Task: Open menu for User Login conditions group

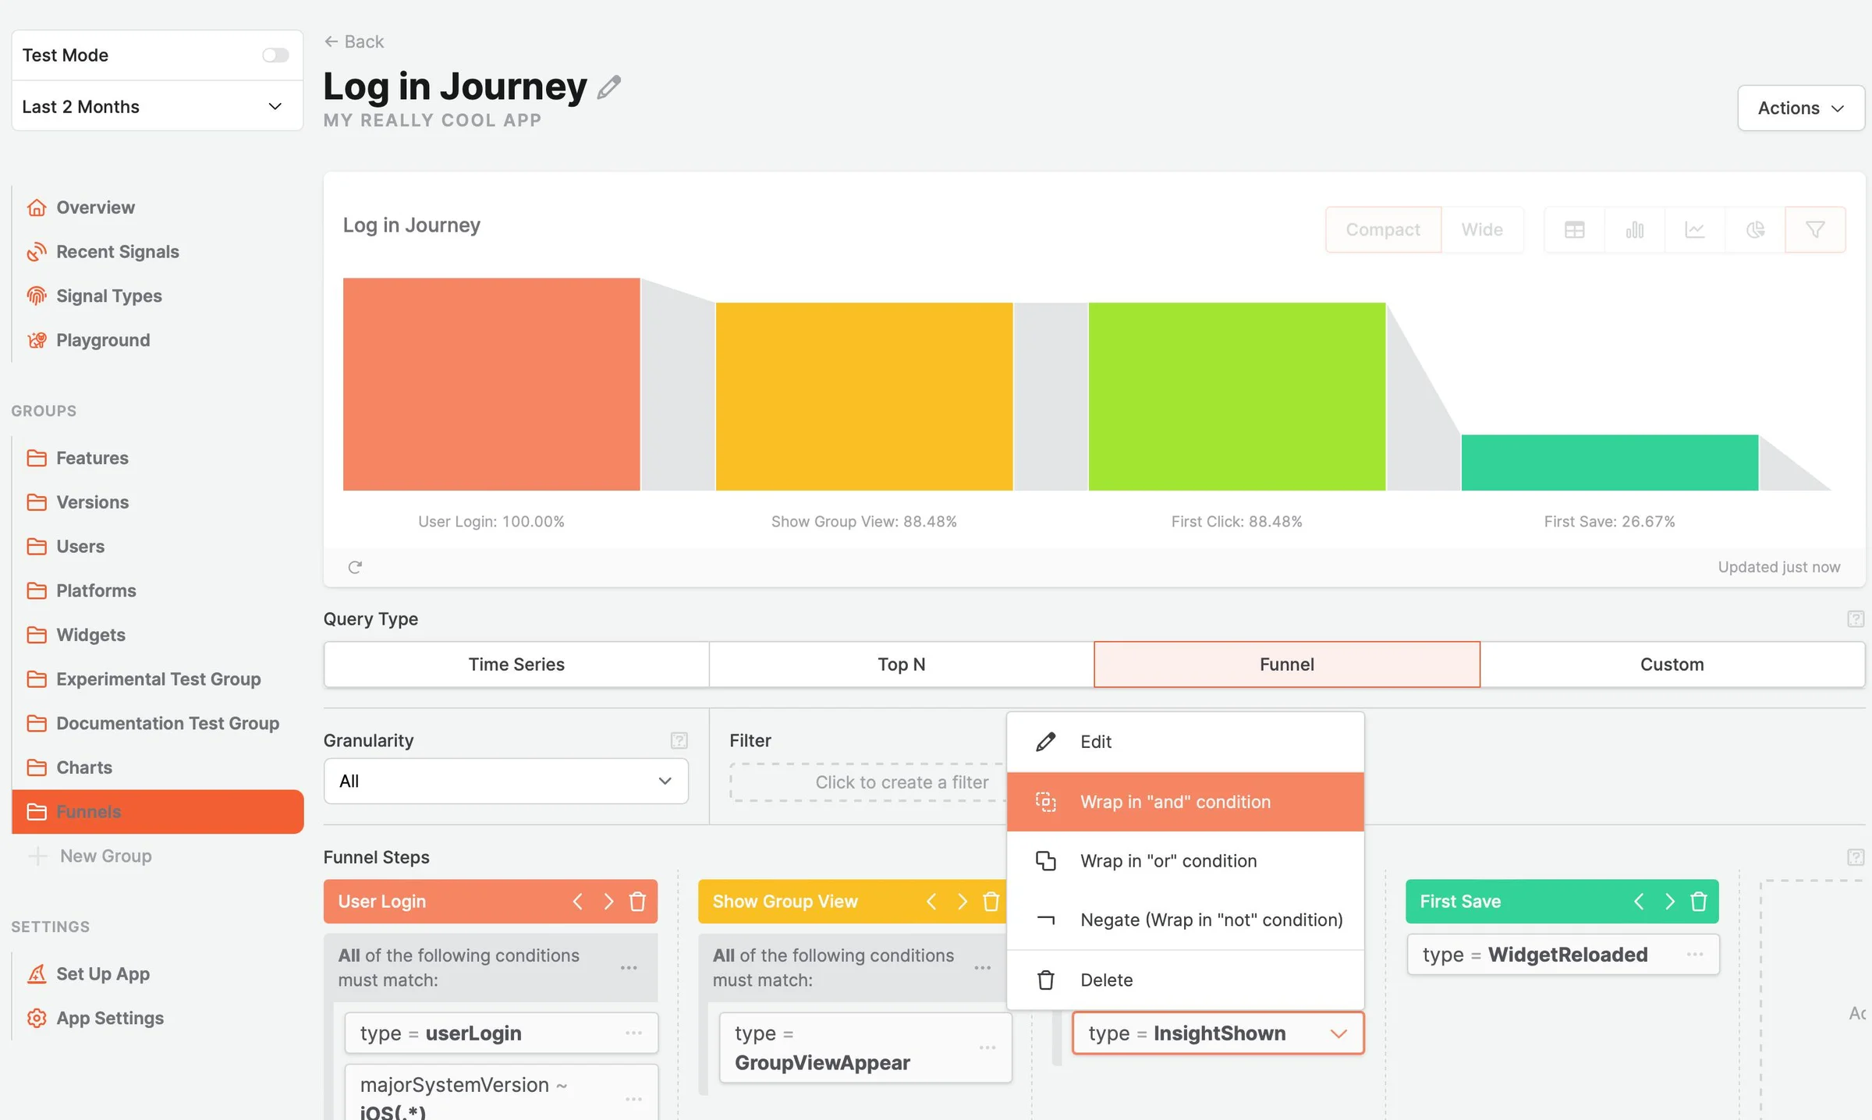Action: 629,968
